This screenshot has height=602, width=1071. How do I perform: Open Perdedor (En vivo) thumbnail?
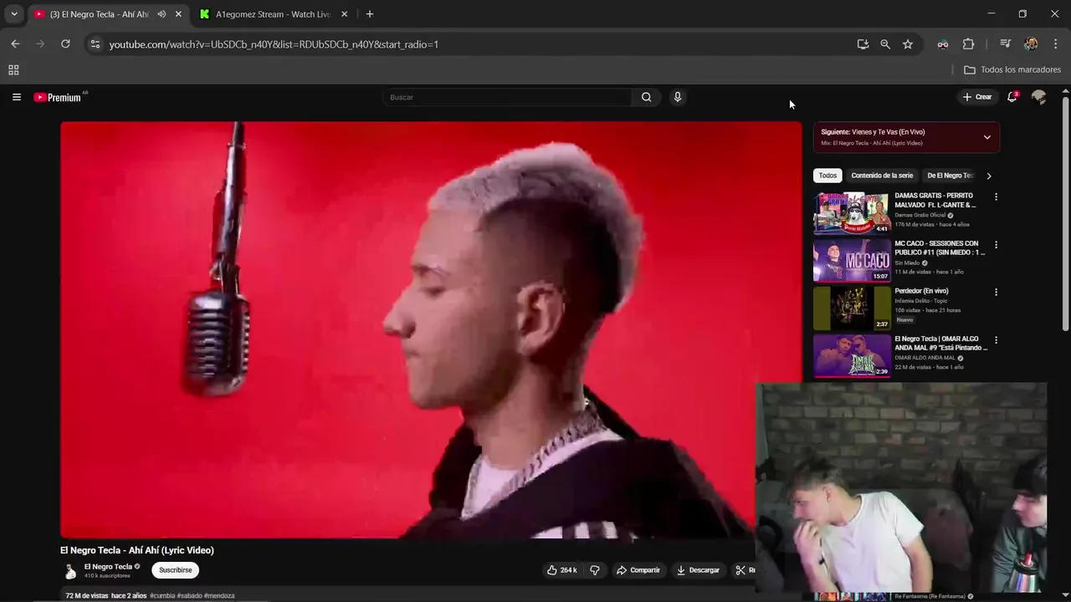(852, 308)
